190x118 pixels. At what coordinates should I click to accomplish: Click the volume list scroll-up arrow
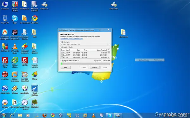click(109, 50)
